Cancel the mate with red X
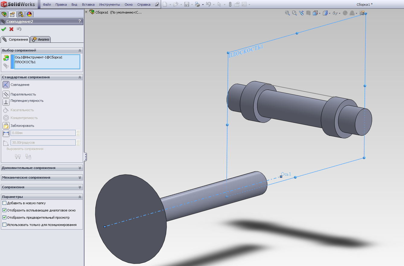404x266 pixels. [11, 29]
